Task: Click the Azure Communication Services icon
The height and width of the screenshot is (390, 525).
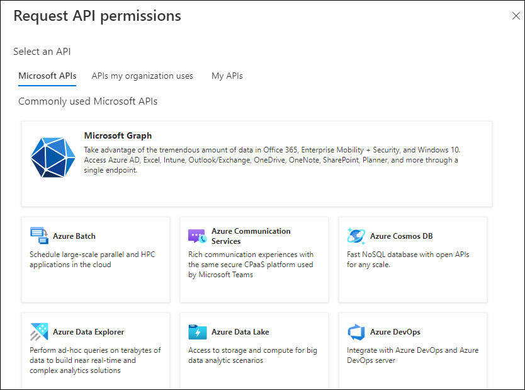Action: click(x=198, y=235)
